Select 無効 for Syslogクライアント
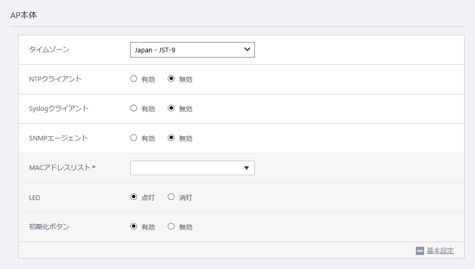Screen dimensions: 475x269 (x=171, y=108)
